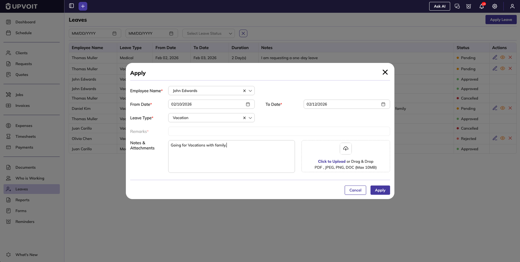Screen dimensions: 520x262
Task: Edit the Feb 02 Thomas Muller medical leave
Action: pyautogui.click(x=495, y=57)
